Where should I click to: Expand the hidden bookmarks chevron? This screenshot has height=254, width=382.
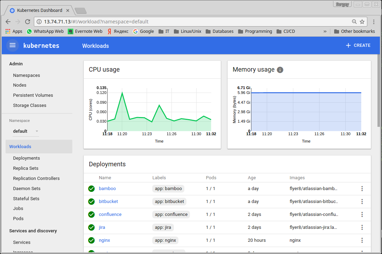click(325, 31)
